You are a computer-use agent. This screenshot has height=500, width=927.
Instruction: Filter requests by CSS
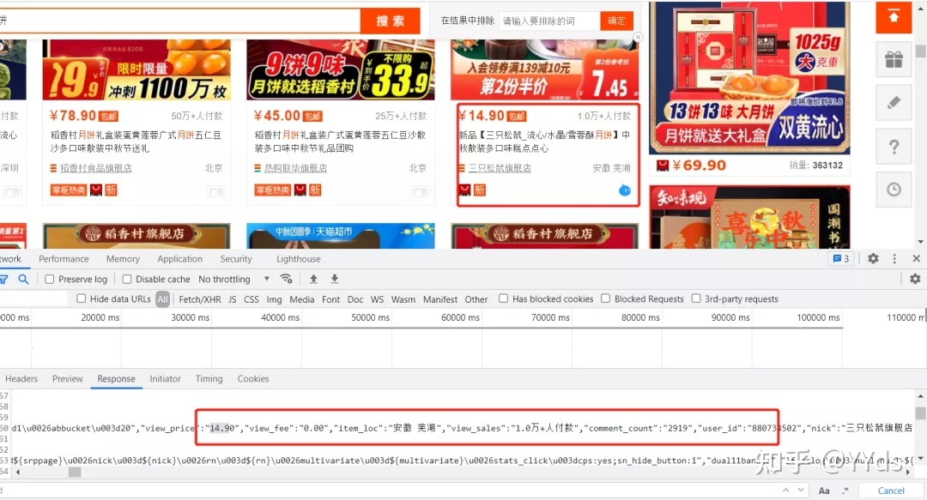pos(251,299)
